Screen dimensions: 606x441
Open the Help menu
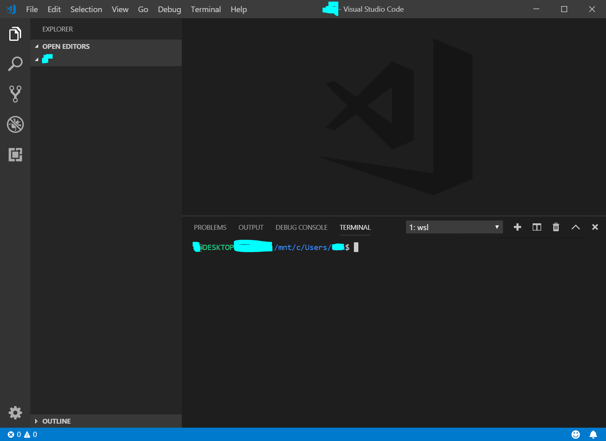pyautogui.click(x=239, y=9)
